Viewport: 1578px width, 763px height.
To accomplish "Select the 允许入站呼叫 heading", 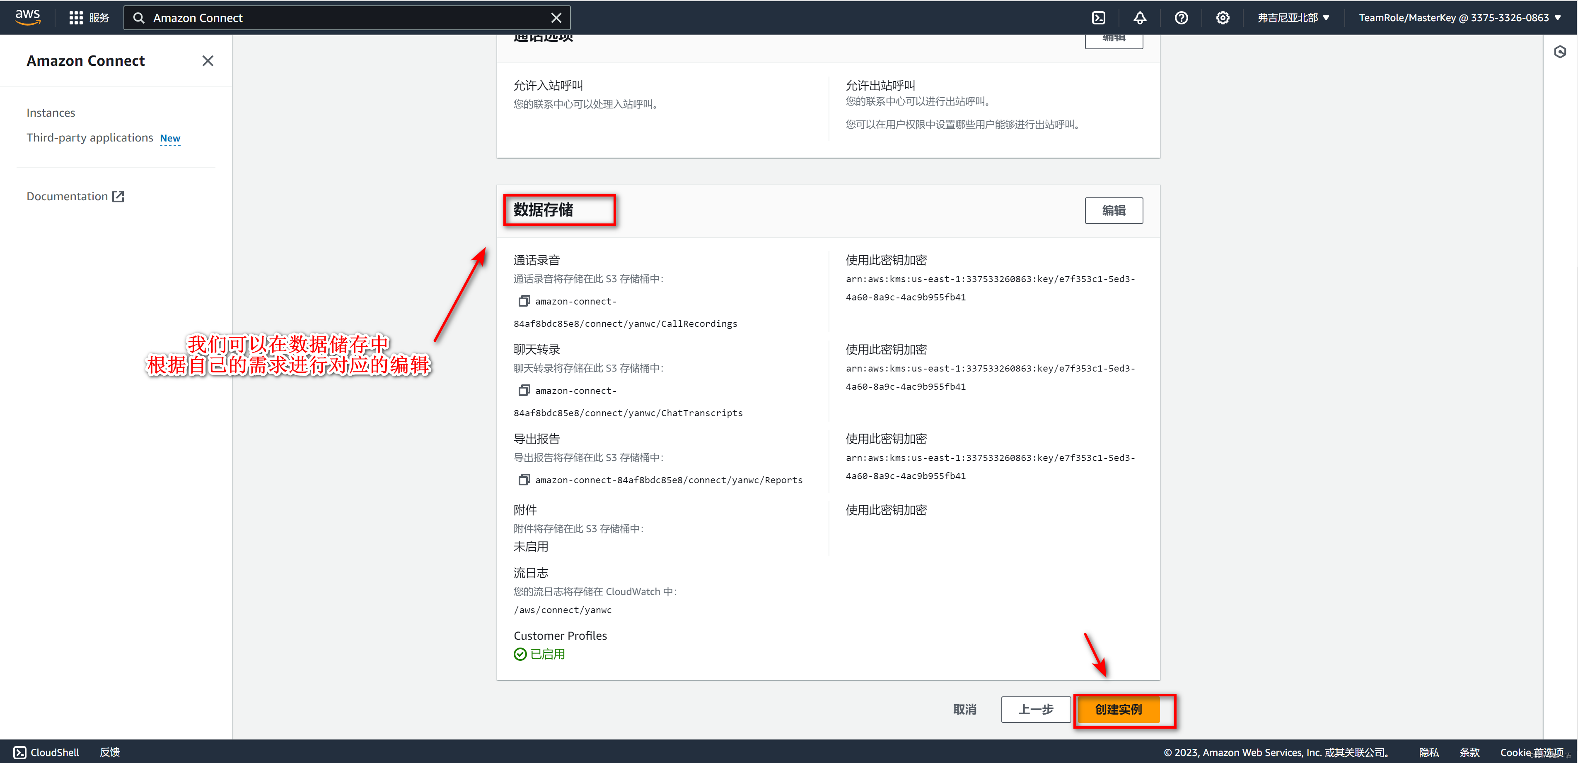I will tap(548, 85).
